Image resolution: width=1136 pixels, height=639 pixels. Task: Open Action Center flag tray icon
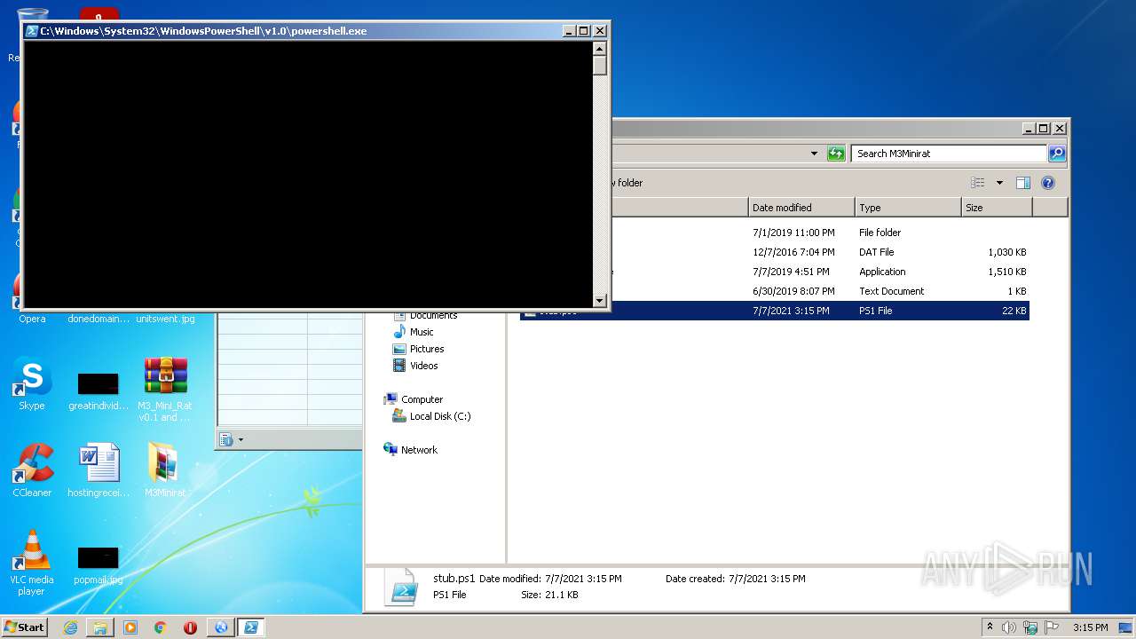[x=1052, y=627]
